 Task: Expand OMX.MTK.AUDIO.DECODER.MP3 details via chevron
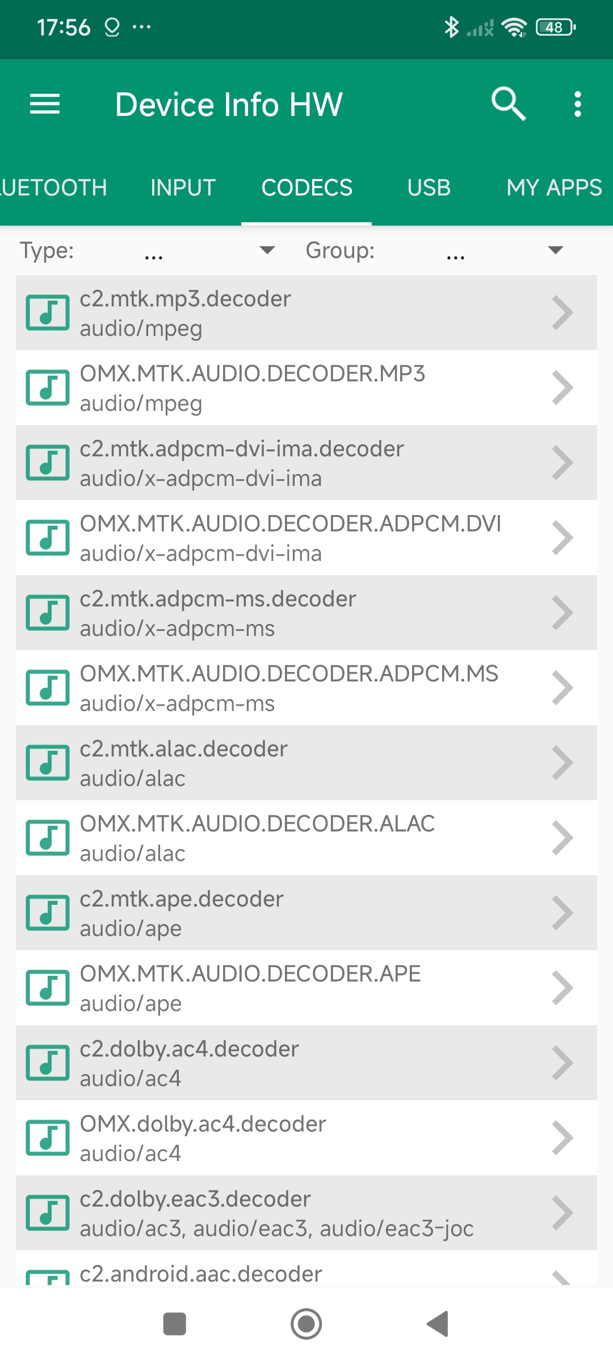click(562, 388)
